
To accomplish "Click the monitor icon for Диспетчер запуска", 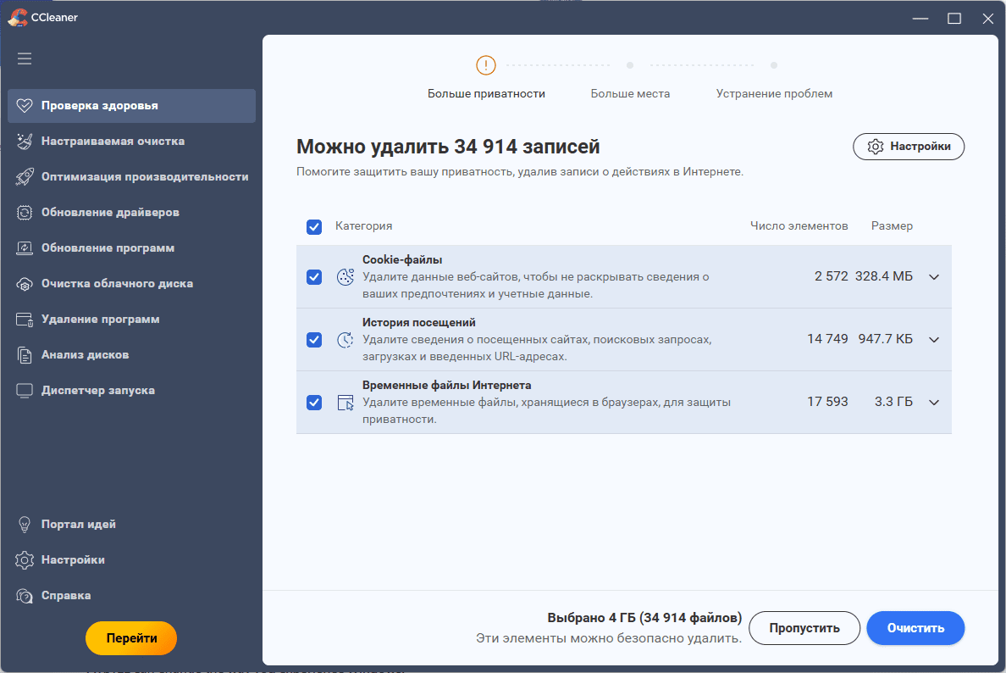I will 25,391.
